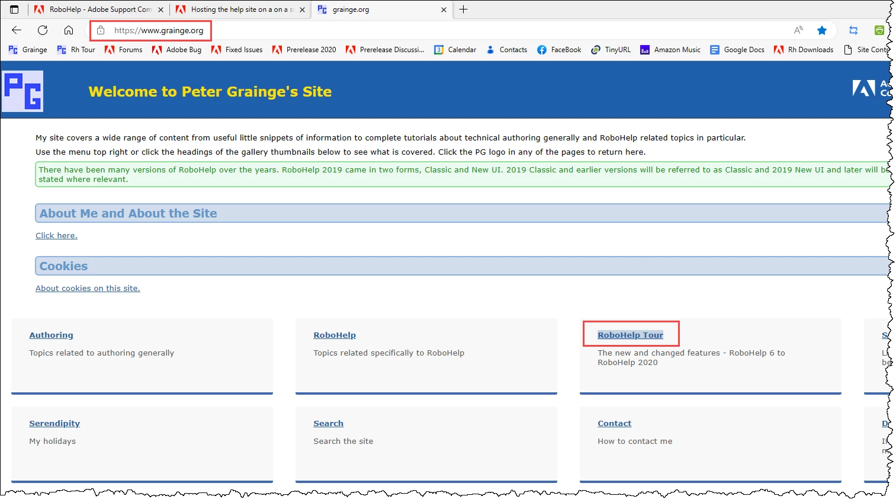
Task: Open the sync arrows extension icon
Action: click(853, 30)
